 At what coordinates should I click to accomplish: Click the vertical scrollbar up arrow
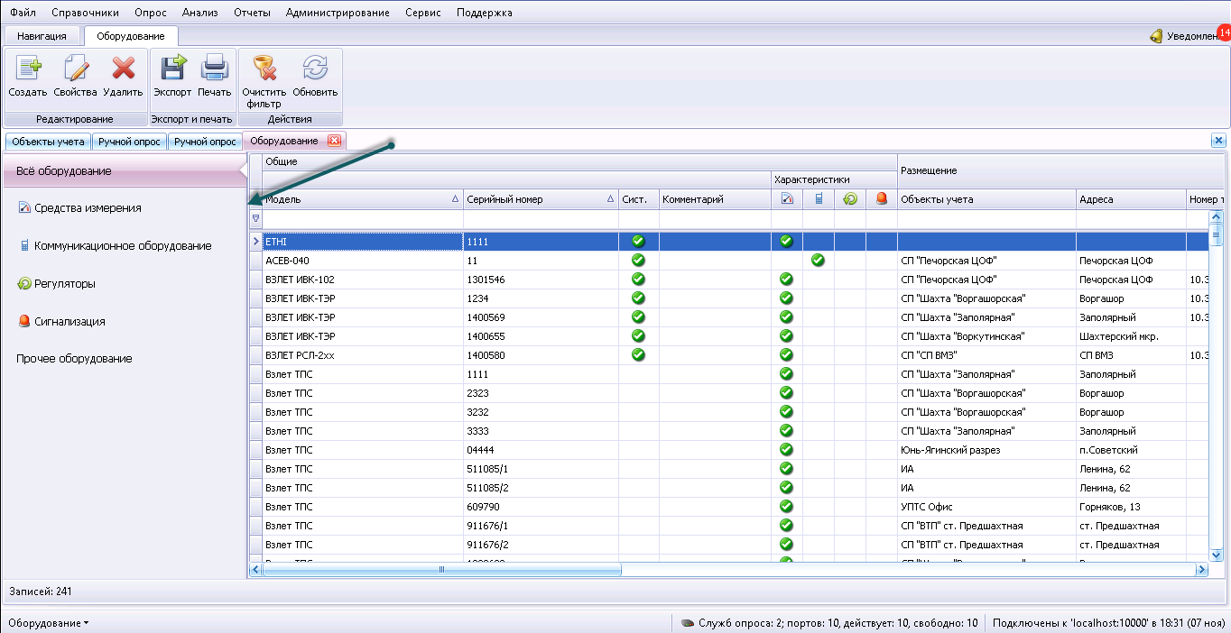pos(1216,216)
